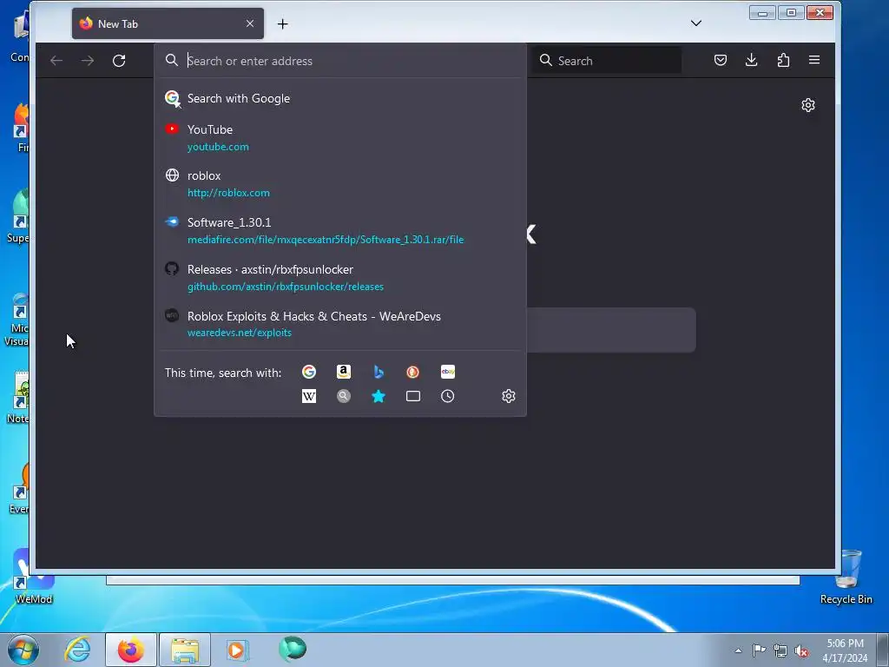
Task: Go forward with the right arrow button
Action: [88, 61]
